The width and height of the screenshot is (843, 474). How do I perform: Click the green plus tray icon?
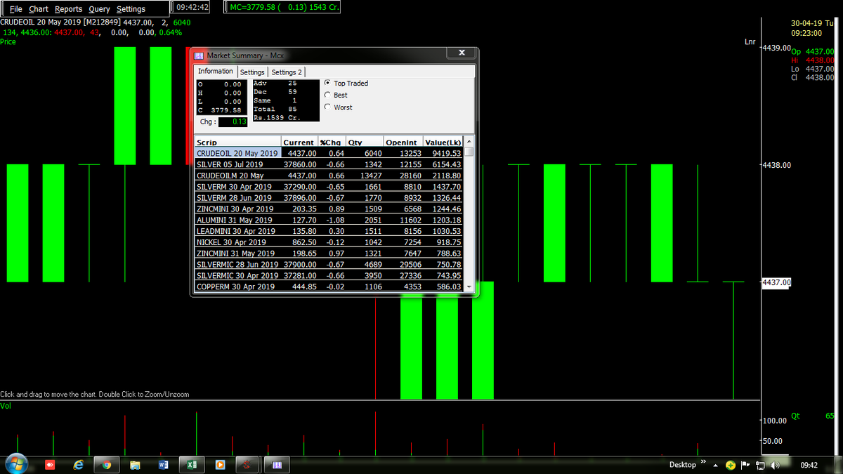(731, 465)
